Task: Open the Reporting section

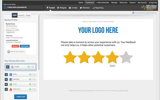Action: coord(98,8)
